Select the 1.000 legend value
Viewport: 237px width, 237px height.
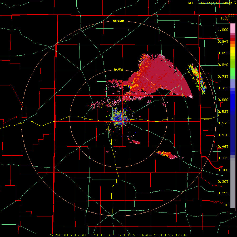coord(223,29)
